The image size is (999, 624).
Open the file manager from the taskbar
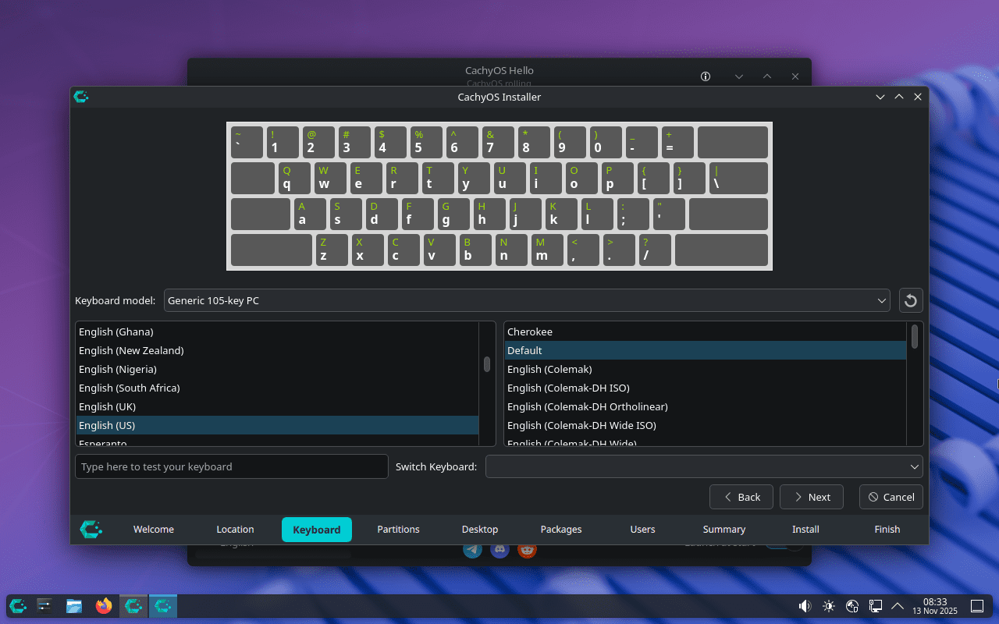click(73, 606)
